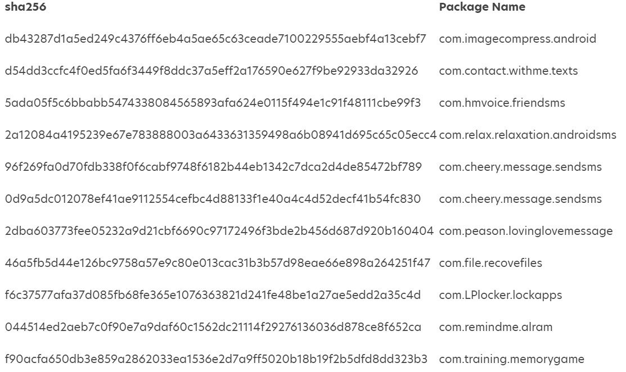
Task: Select the com.relax.relaxation.androidsms package name
Action: click(x=527, y=135)
